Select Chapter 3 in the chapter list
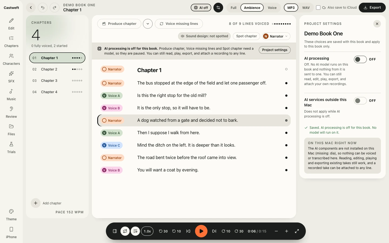This screenshot has height=243, width=389. click(x=57, y=81)
